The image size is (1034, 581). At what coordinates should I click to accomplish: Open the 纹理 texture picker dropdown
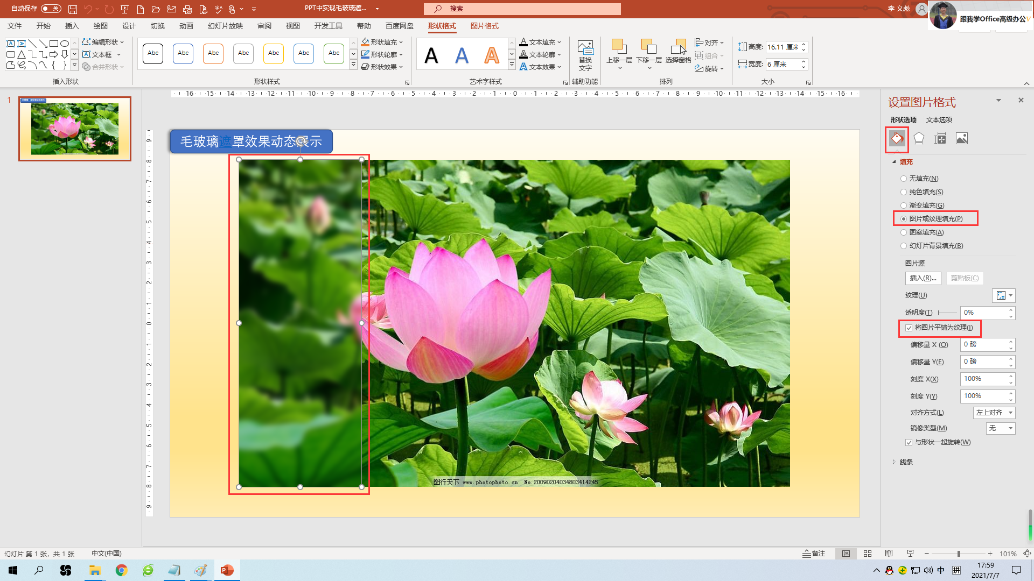pyautogui.click(x=1004, y=295)
